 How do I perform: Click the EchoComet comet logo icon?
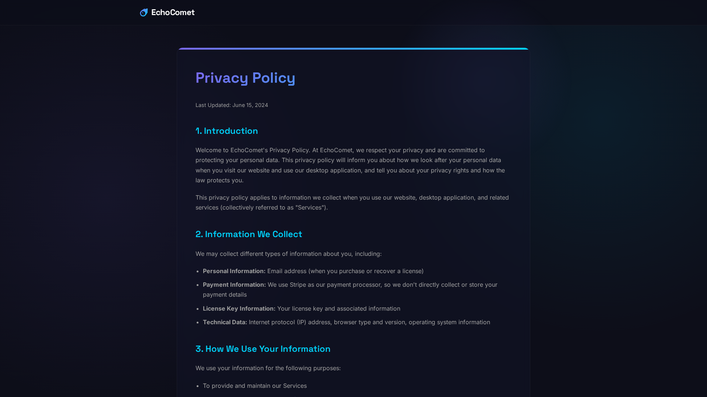tap(144, 12)
